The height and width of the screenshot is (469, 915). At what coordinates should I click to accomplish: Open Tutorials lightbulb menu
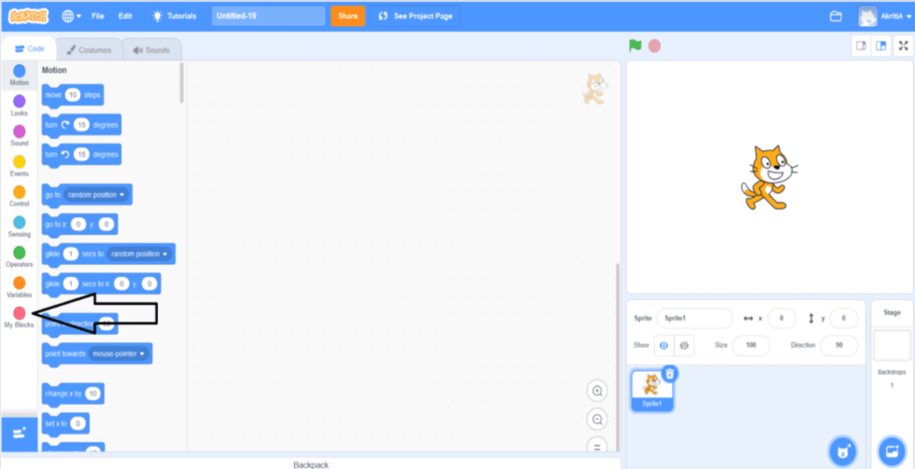175,16
